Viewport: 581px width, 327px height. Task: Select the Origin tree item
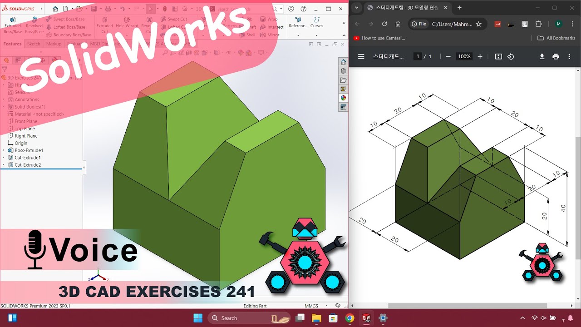(21, 143)
